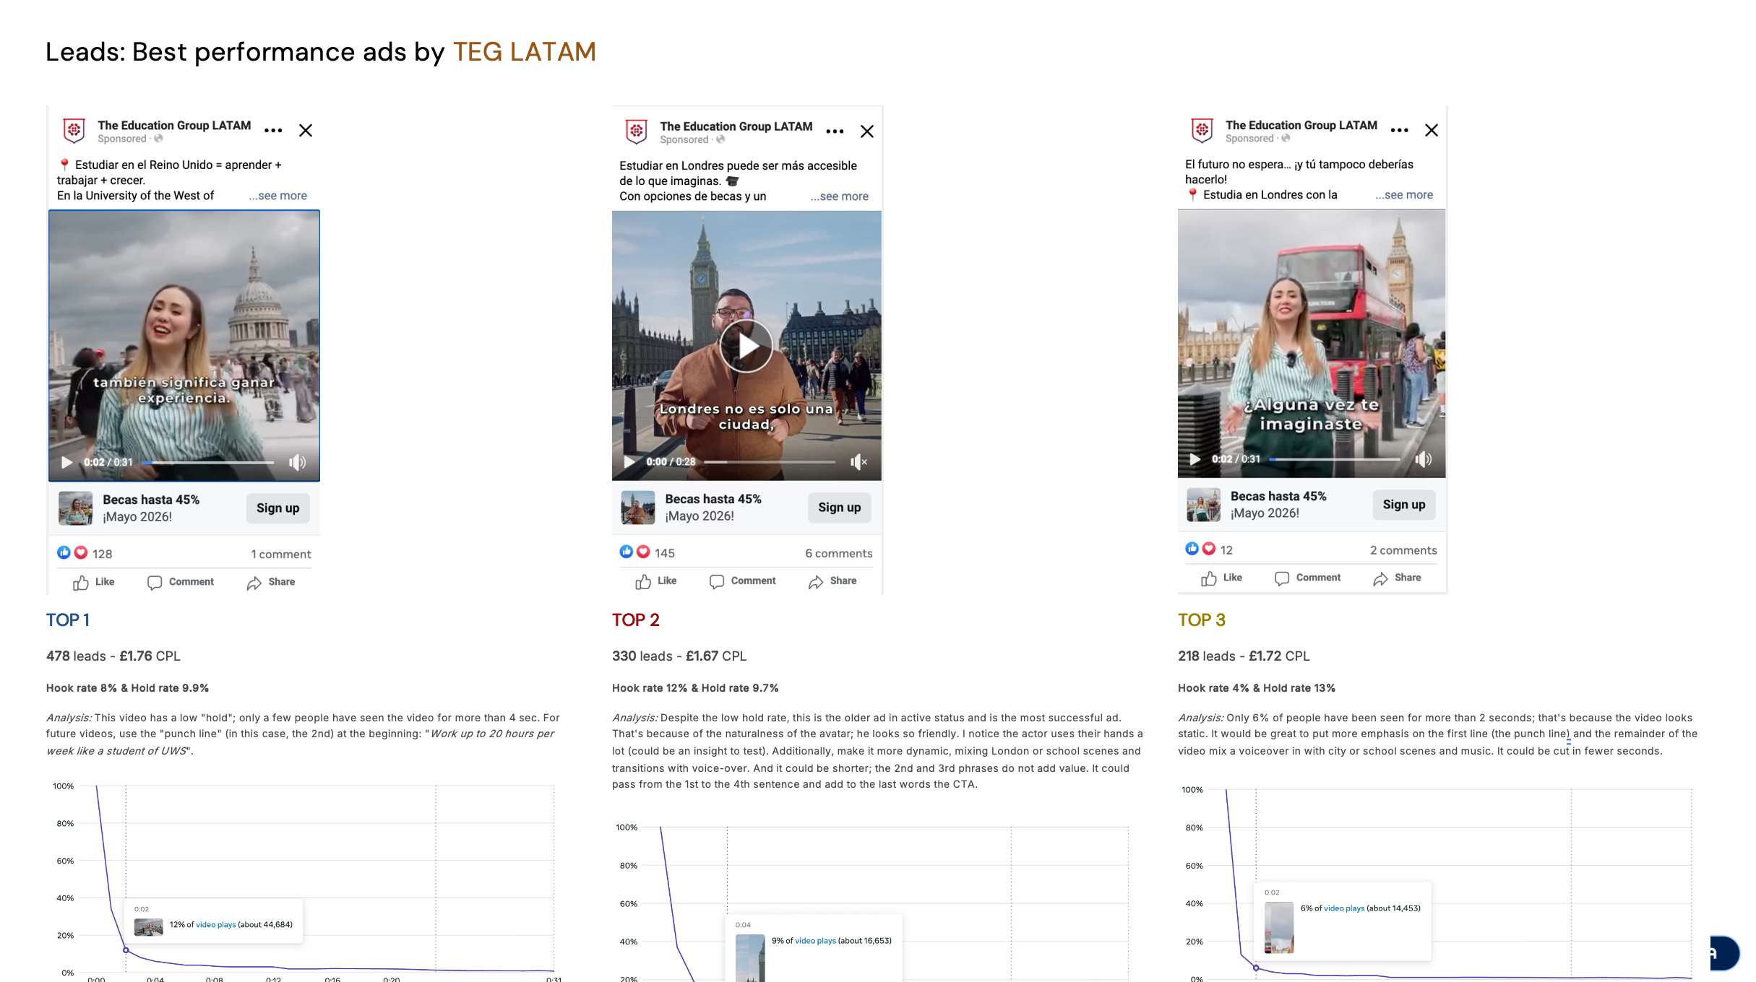Toggle sound on the TOP 3 video
The image size is (1756, 982).
point(1424,459)
